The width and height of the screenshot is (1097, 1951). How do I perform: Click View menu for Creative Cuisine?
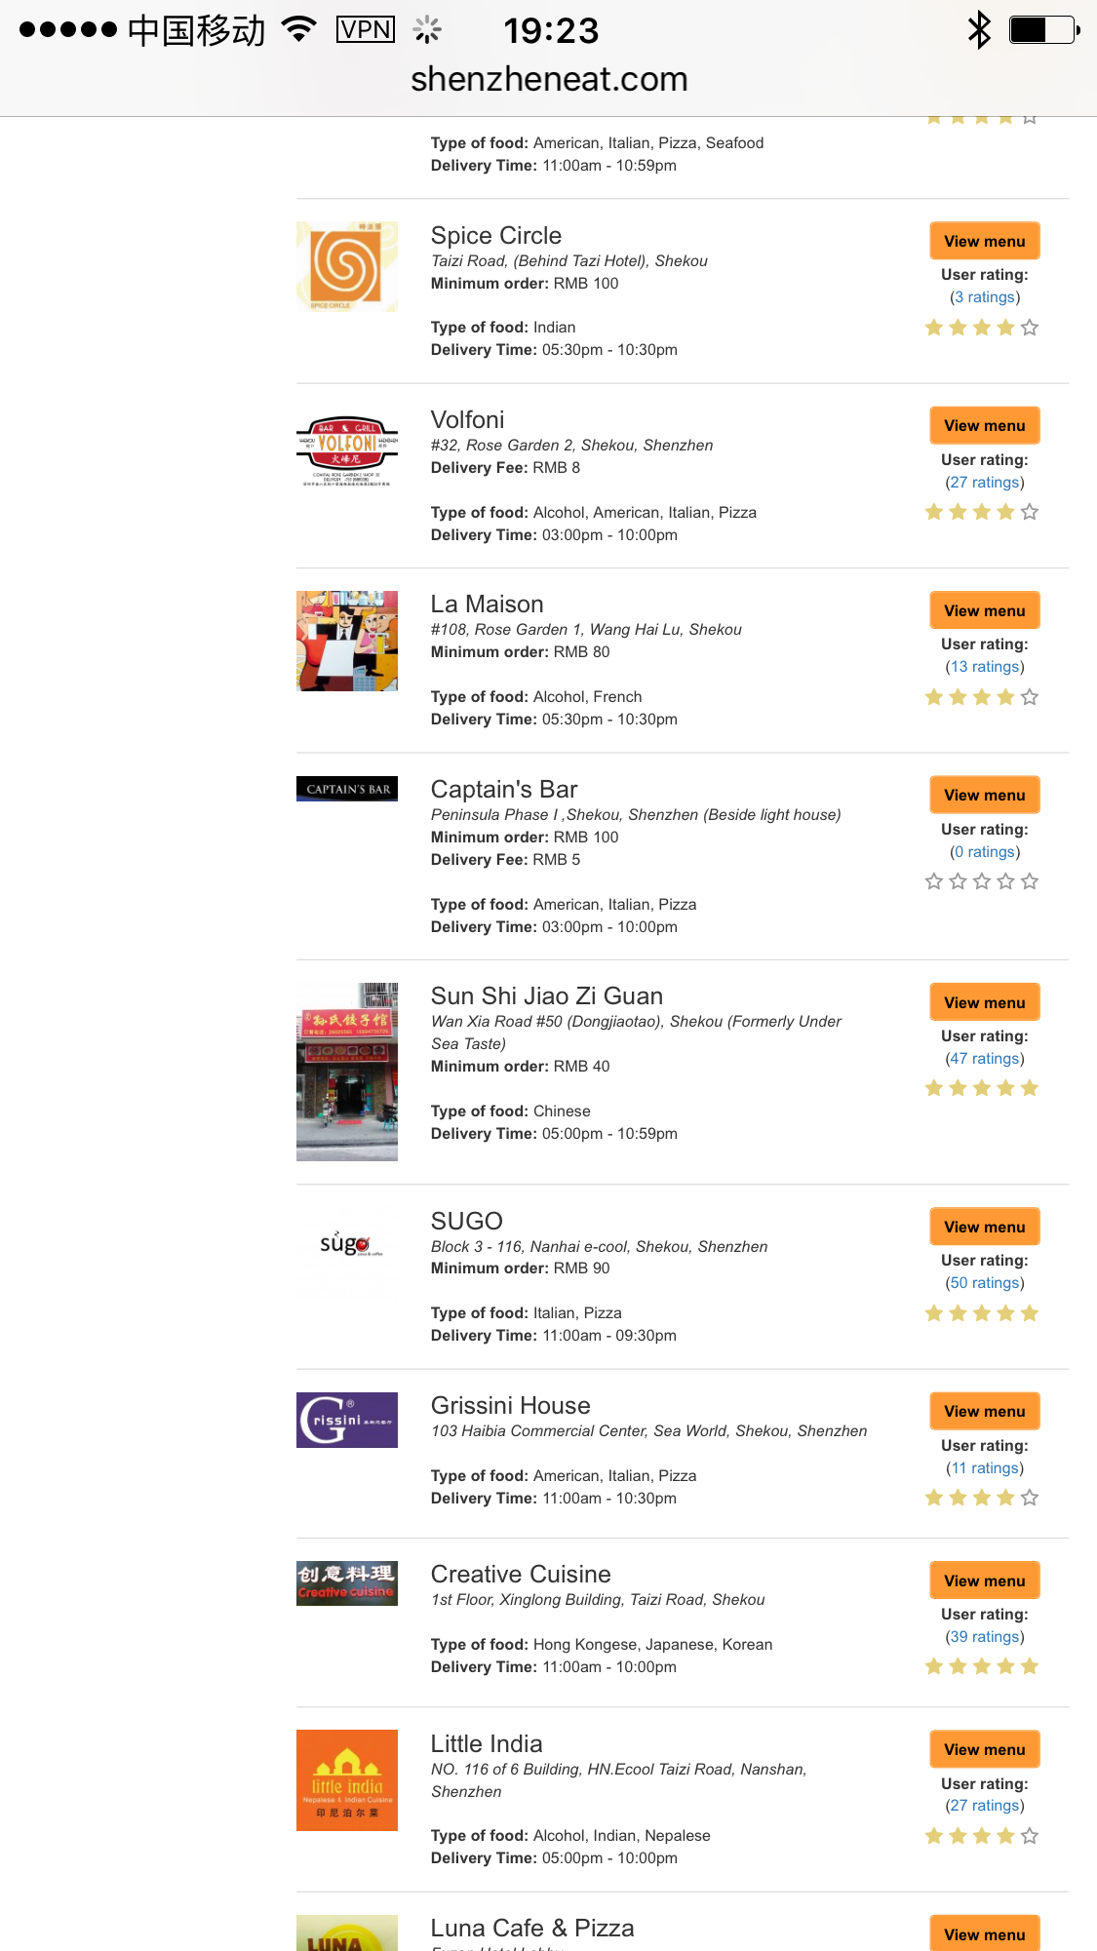pos(984,1580)
